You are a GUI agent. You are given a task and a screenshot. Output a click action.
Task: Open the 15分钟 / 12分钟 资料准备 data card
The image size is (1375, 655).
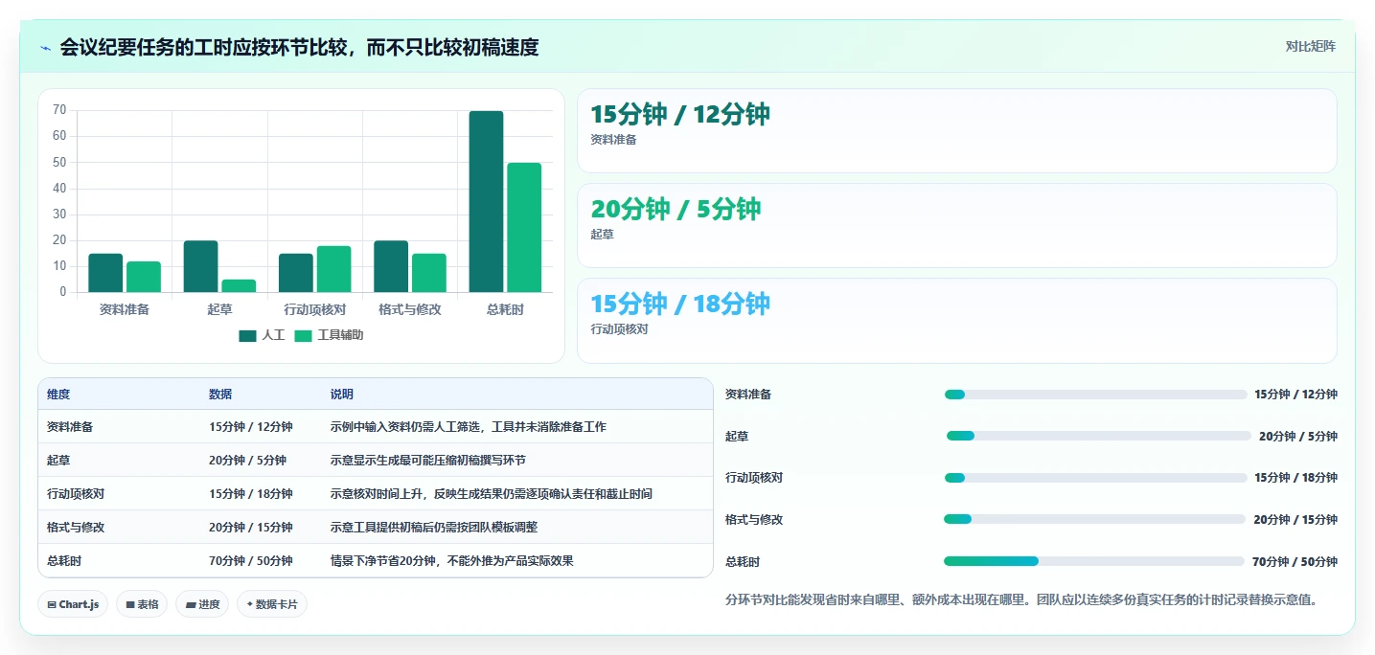[x=956, y=131]
